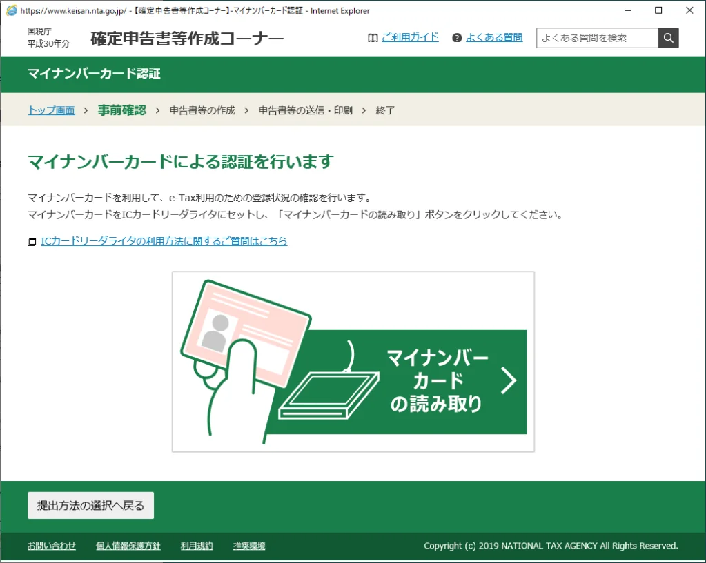Open the 個人情報保護方針 privacy policy link
Viewport: 706px width, 563px height.
click(128, 545)
